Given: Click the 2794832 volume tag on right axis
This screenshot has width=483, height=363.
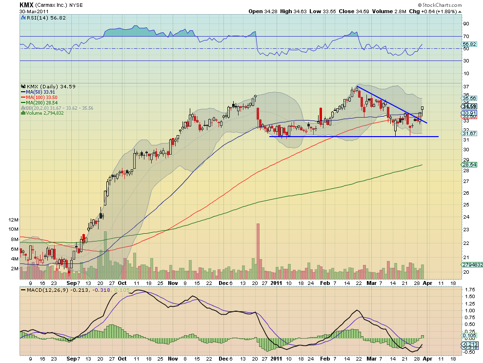Looking at the screenshot, I should tap(472, 265).
